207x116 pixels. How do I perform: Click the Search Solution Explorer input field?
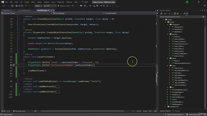181,17
